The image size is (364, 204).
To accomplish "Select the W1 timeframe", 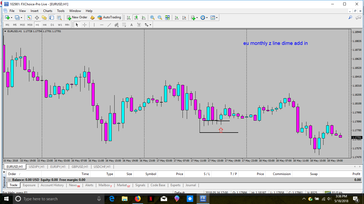I will [60, 25].
